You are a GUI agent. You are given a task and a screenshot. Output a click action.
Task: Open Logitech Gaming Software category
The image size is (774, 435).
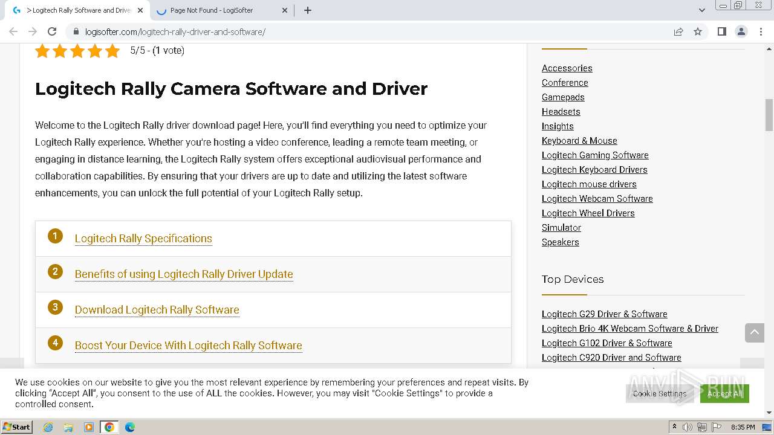[595, 155]
